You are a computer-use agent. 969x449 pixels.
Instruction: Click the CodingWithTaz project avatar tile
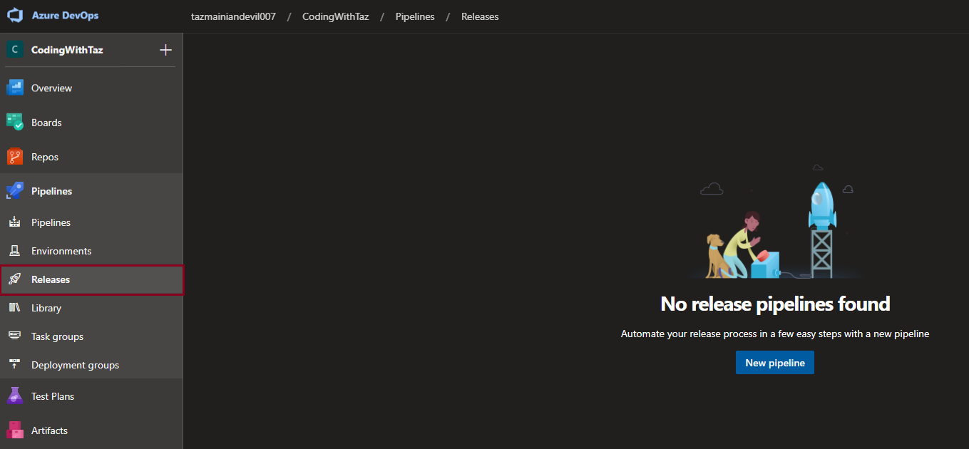tap(15, 50)
